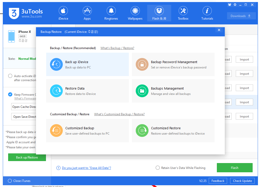
Task: Toggle the Close iTunes option
Action: click(x=10, y=181)
